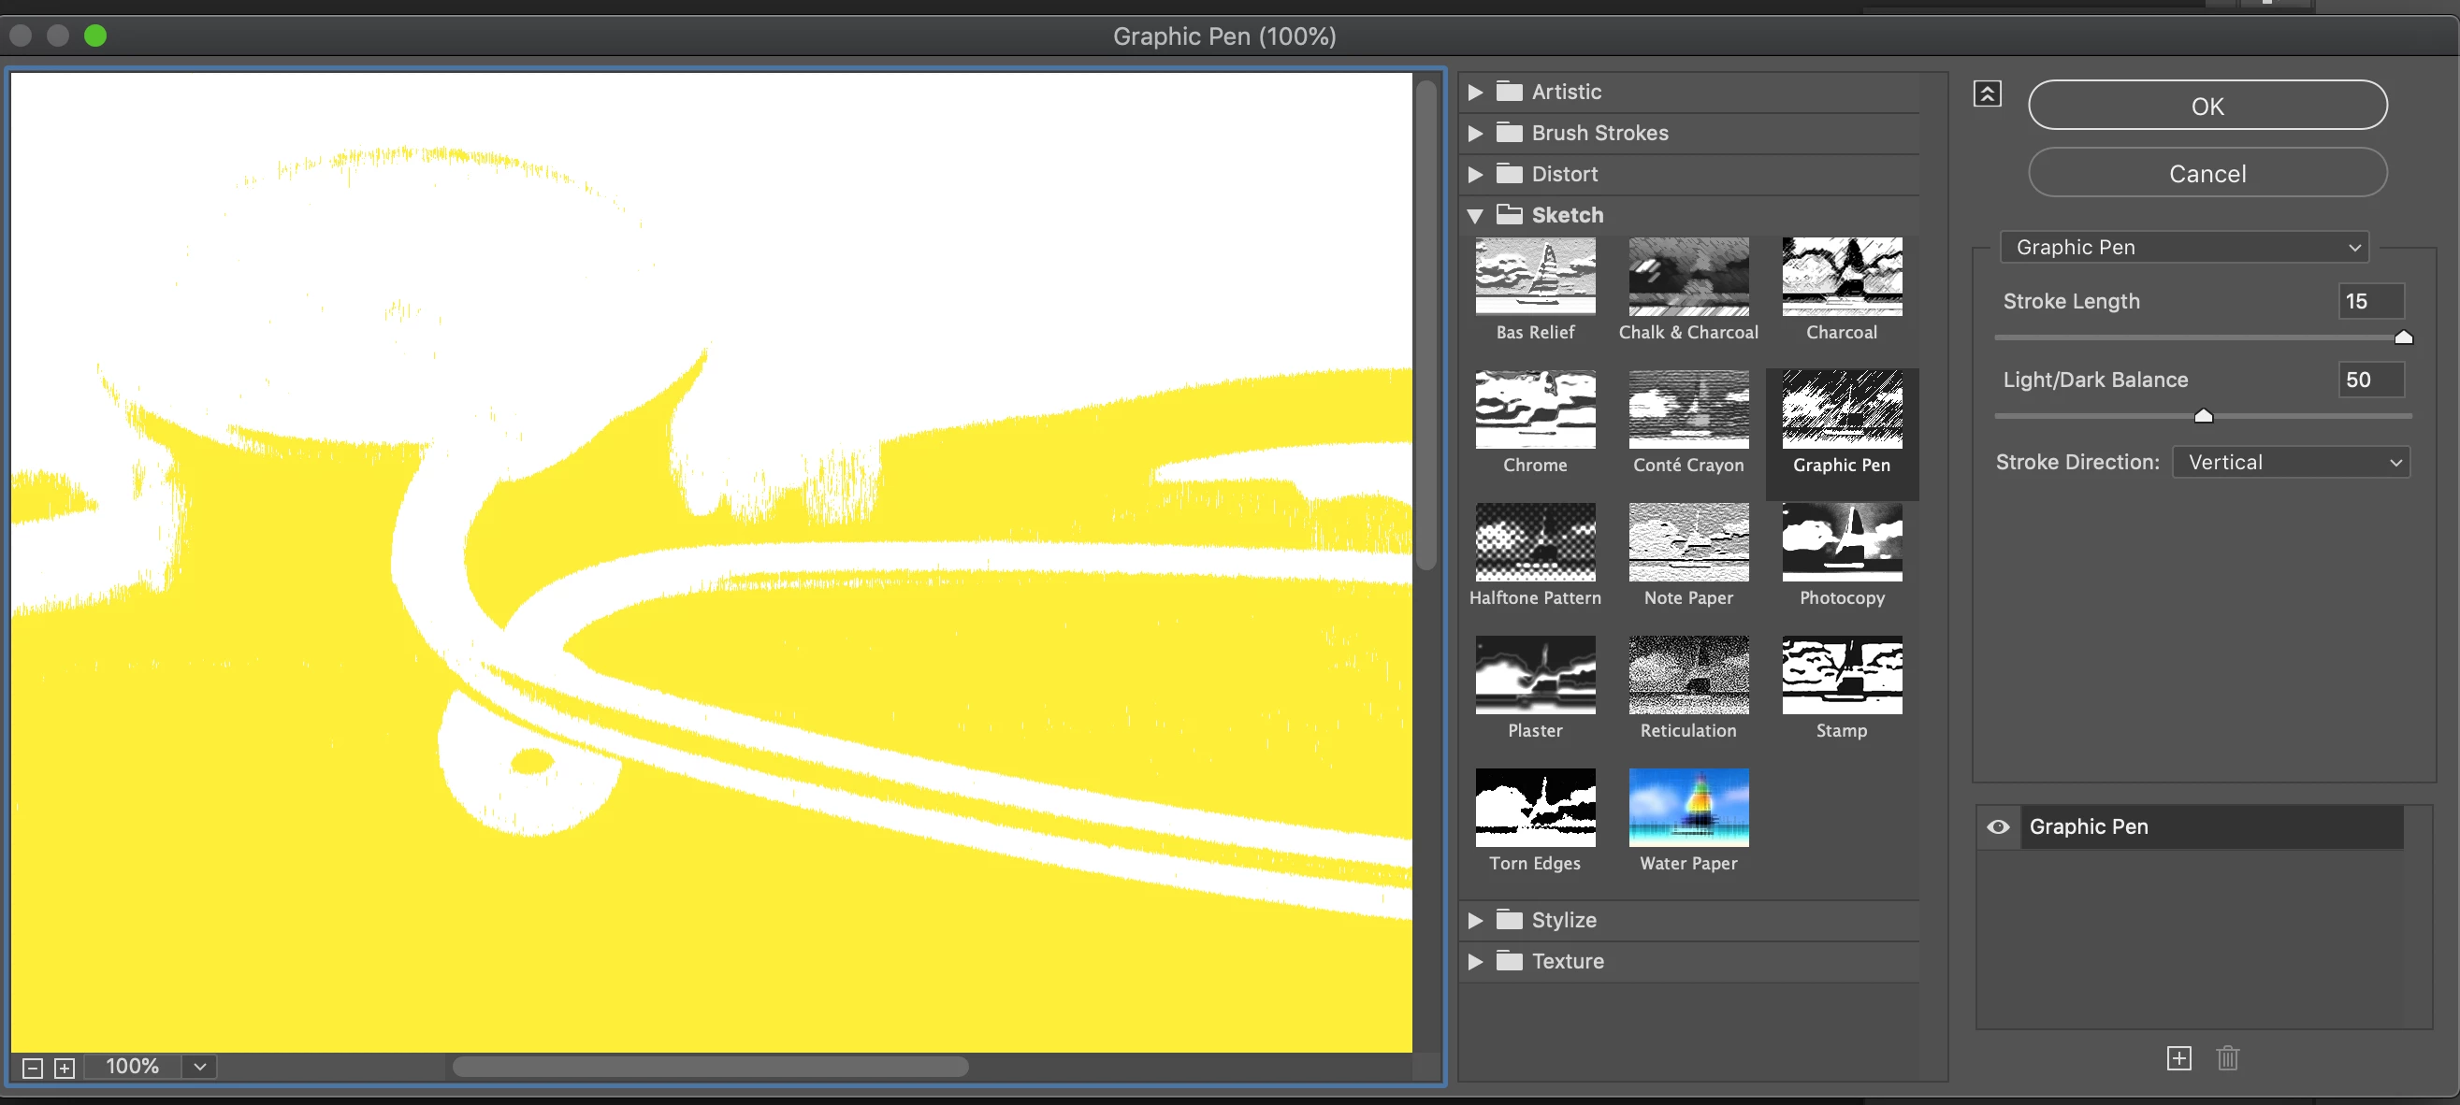Delete effect layer with trash icon
This screenshot has width=2460, height=1105.
(x=2227, y=1057)
